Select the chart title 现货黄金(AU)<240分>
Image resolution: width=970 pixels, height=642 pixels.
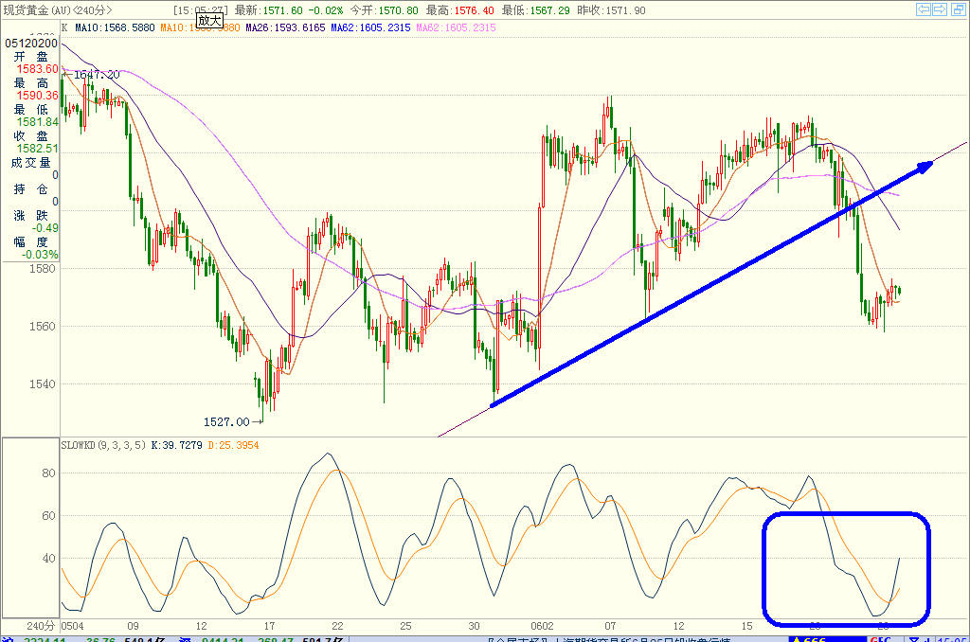tap(58, 10)
